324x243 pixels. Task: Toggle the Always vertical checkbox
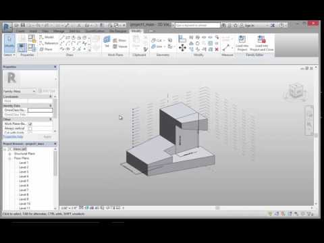(x=30, y=128)
